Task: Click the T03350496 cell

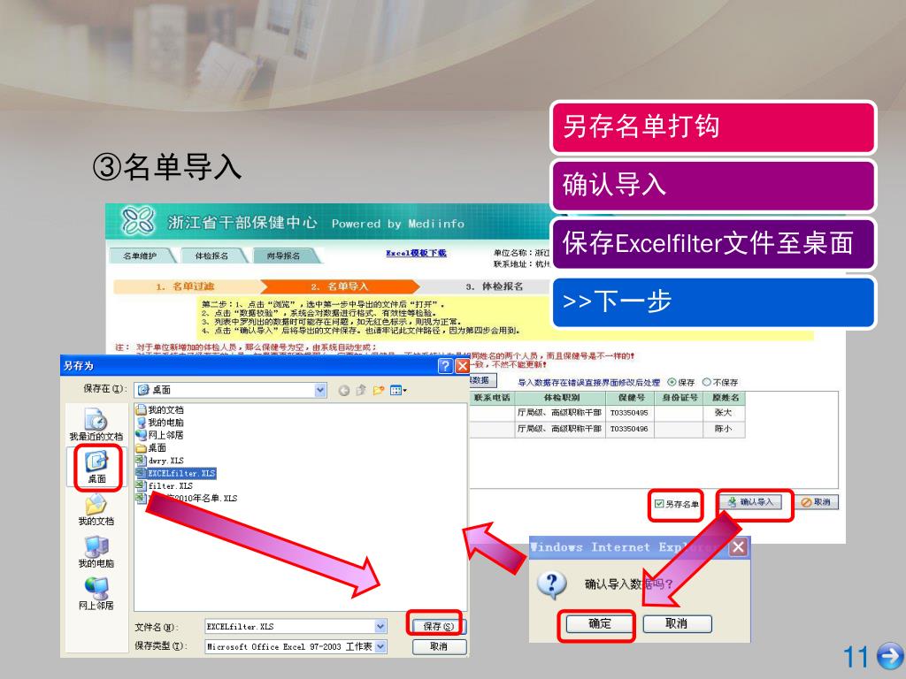Action: [630, 429]
